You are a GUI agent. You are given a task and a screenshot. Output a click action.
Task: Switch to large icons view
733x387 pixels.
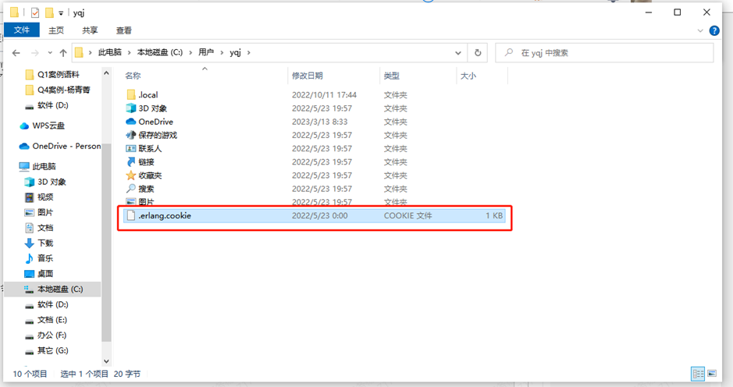click(712, 374)
